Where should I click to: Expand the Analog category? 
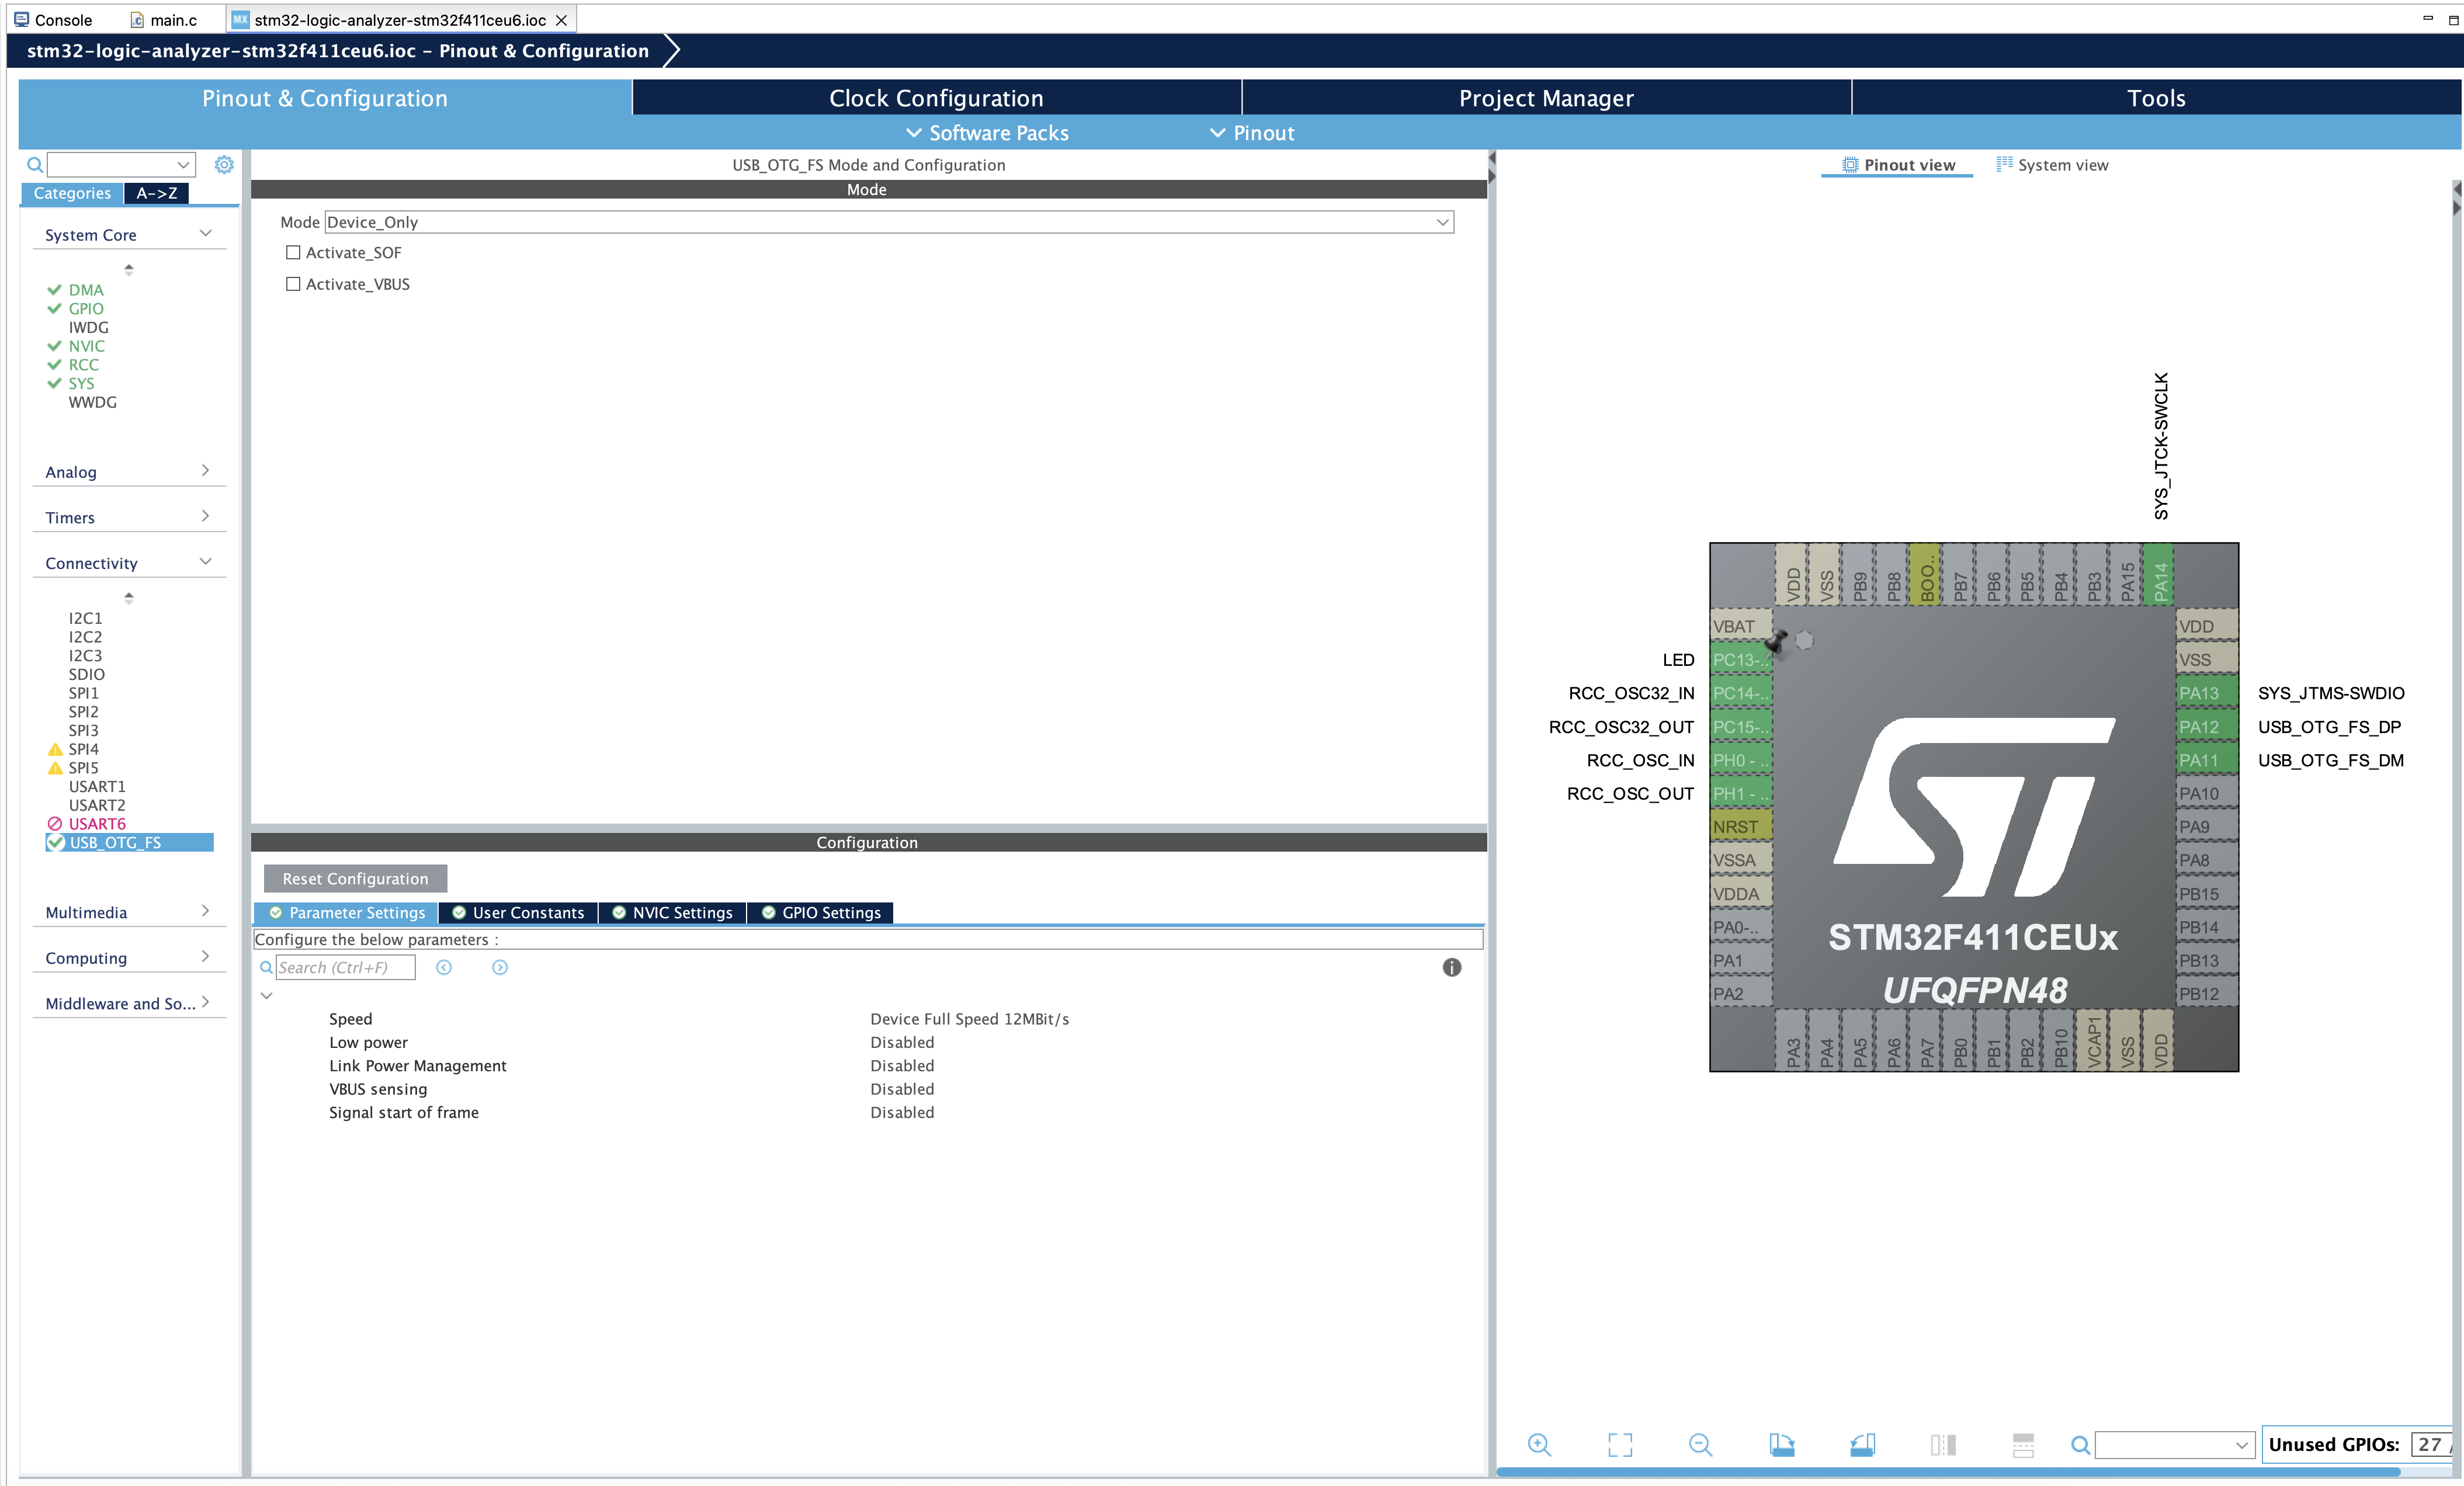[205, 471]
